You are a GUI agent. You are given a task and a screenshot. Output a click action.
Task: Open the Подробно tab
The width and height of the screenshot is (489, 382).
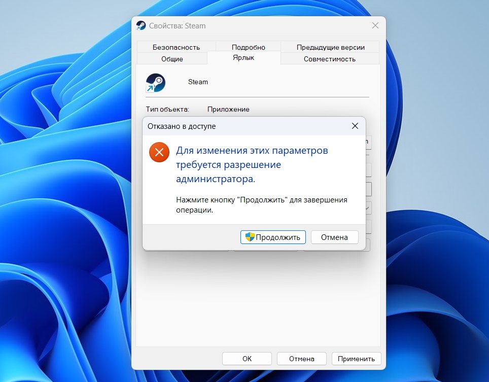249,47
